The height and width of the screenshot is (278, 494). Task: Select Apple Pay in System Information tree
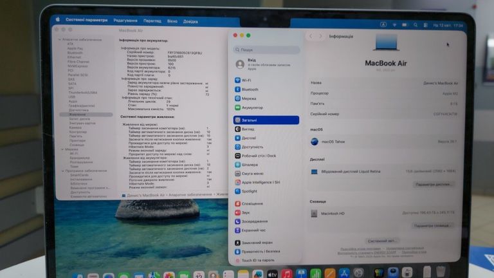pos(75,48)
